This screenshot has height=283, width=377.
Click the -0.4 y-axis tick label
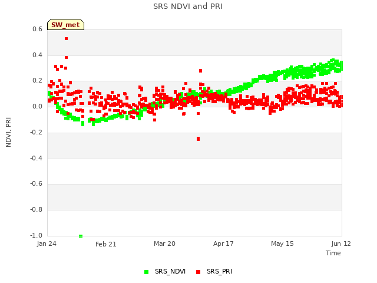(x=36, y=158)
